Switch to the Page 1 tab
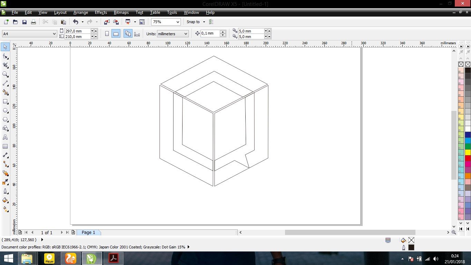The image size is (471, 265). pyautogui.click(x=88, y=233)
